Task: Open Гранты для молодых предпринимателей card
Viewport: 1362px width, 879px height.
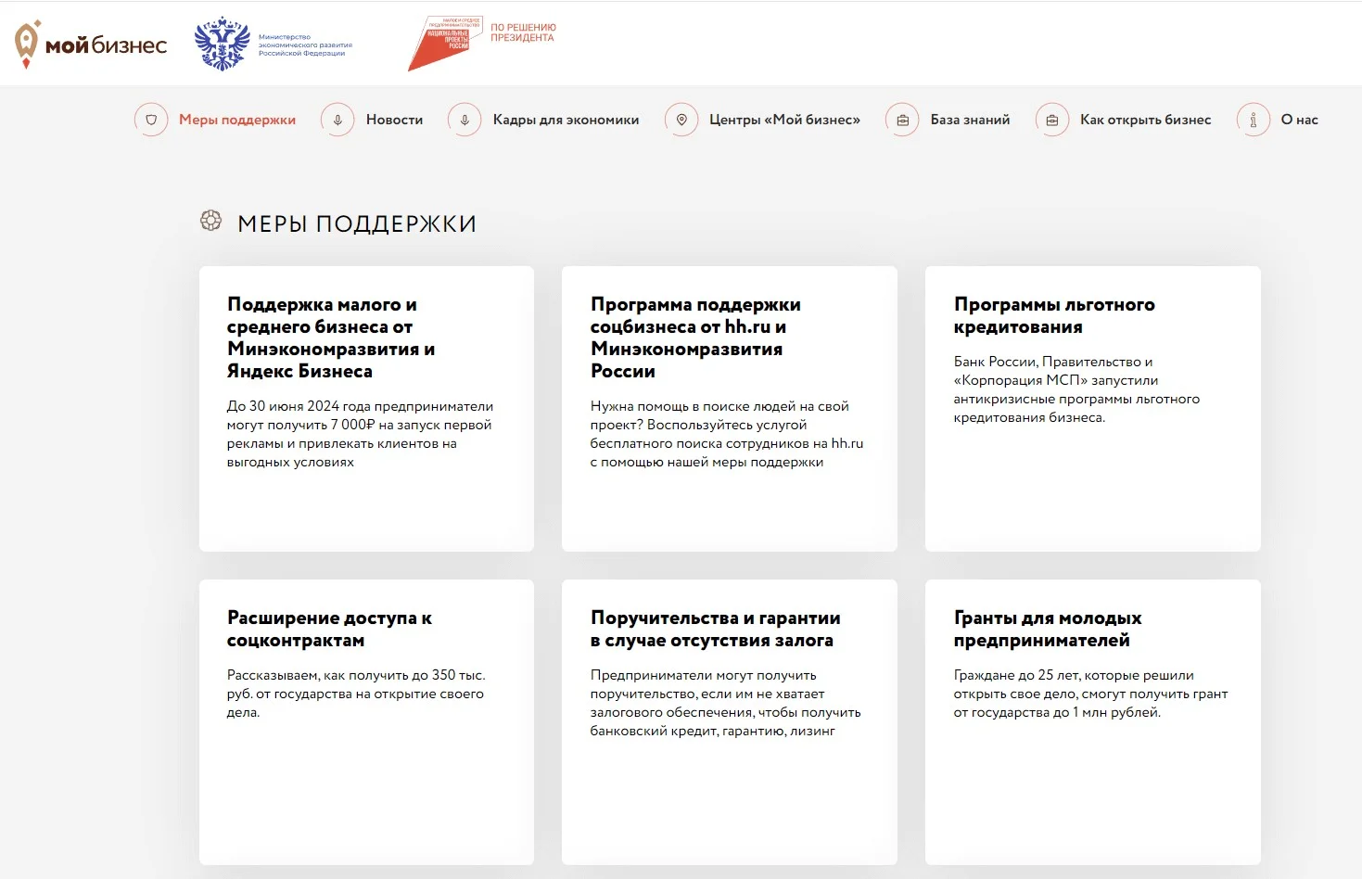Action: pos(1093,722)
